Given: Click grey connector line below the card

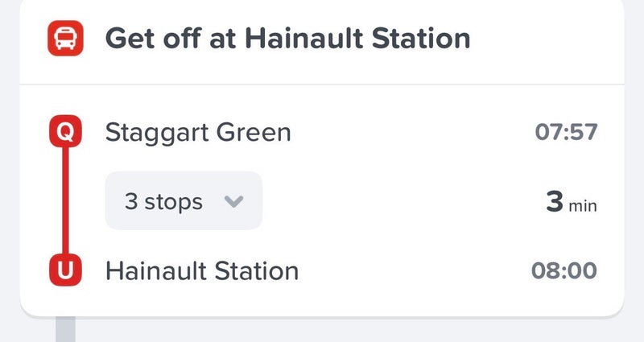Looking at the screenshot, I should [65, 328].
